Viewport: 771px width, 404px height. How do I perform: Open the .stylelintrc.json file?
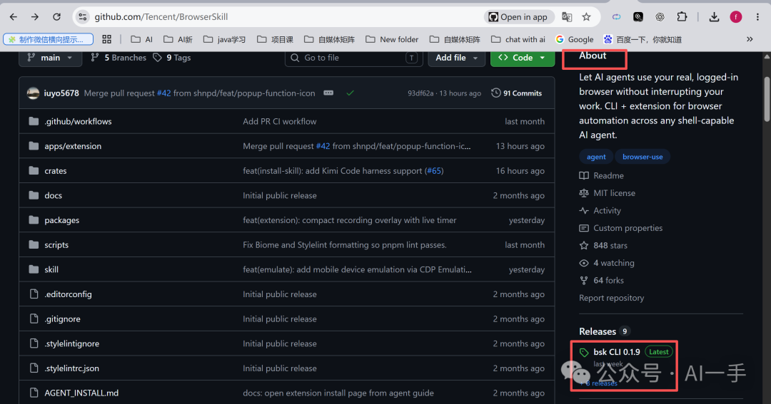click(71, 368)
